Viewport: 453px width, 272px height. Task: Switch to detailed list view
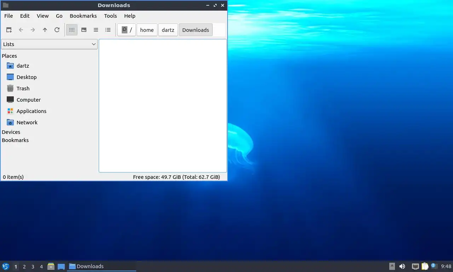coord(108,30)
